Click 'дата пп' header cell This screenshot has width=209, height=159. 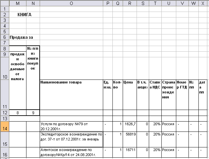tap(203, 95)
